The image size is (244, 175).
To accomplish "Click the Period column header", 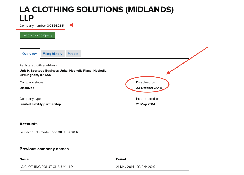I will [121, 159].
